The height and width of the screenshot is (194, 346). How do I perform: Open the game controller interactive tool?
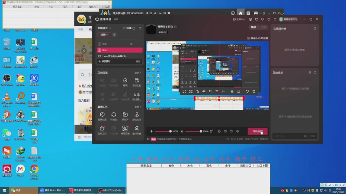(137, 96)
